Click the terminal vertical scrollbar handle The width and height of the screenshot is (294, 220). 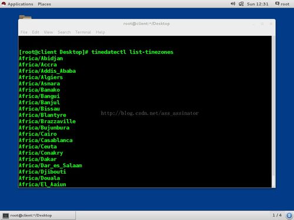(x=273, y=181)
